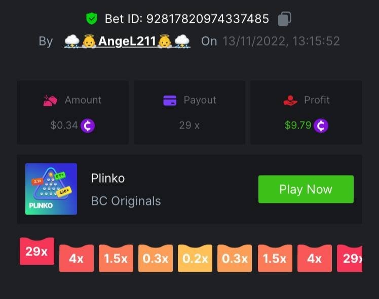Screen dimensions: 379x299
Task: Select the left 1.5x multiplier box
Action: coord(116,258)
